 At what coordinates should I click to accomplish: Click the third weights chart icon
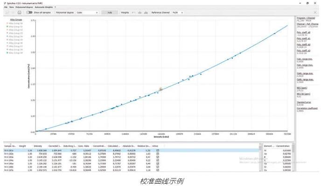146,13
